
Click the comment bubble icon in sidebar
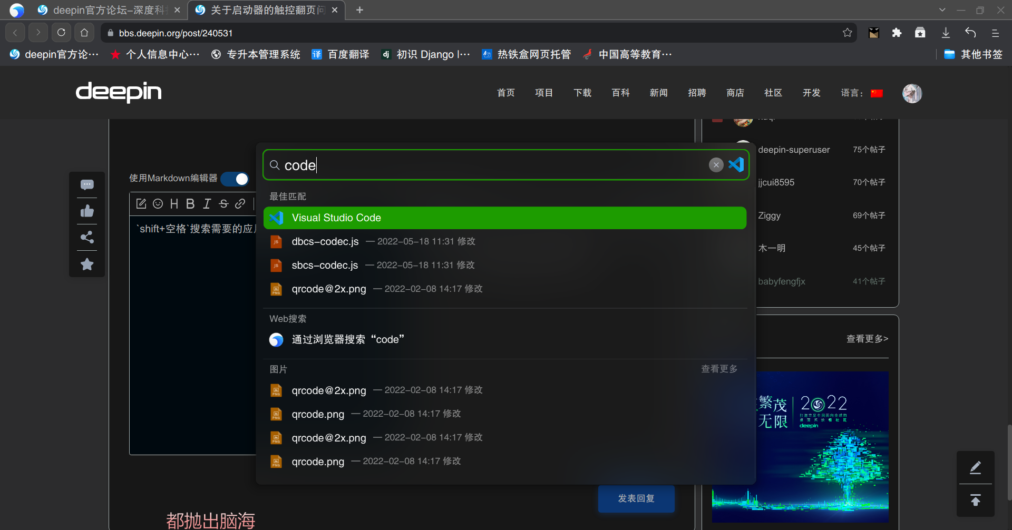click(x=87, y=185)
